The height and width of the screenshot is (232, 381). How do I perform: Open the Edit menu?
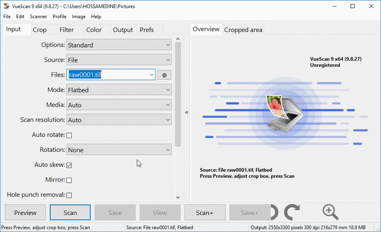(20, 17)
